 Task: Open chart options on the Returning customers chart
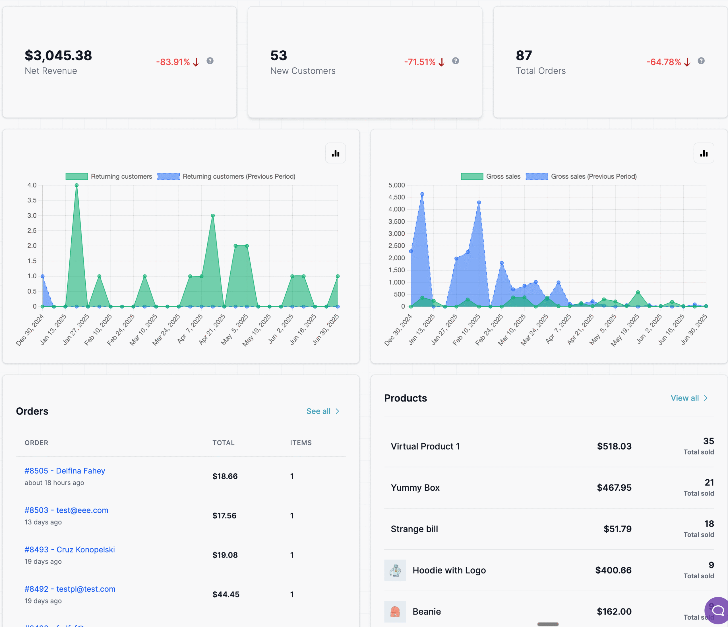tap(335, 153)
